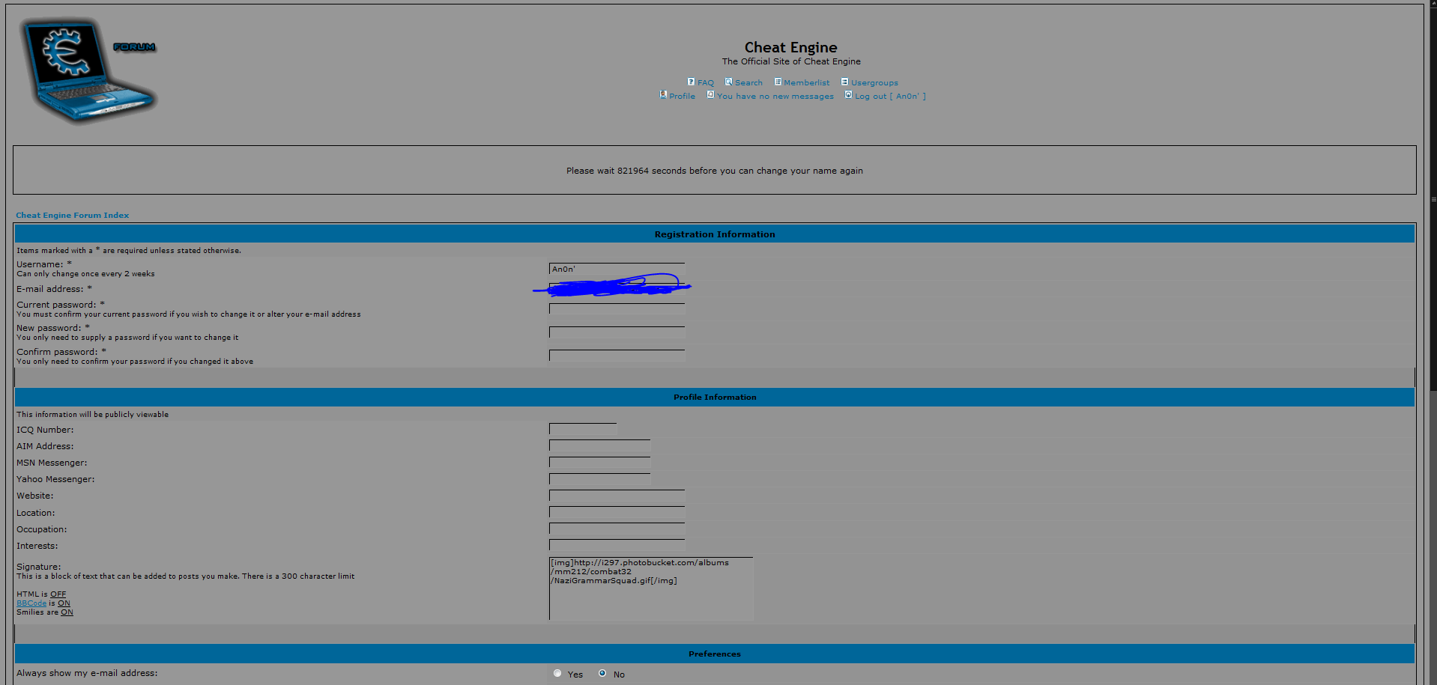Click the Username text field
This screenshot has width=1437, height=685.
click(x=617, y=269)
